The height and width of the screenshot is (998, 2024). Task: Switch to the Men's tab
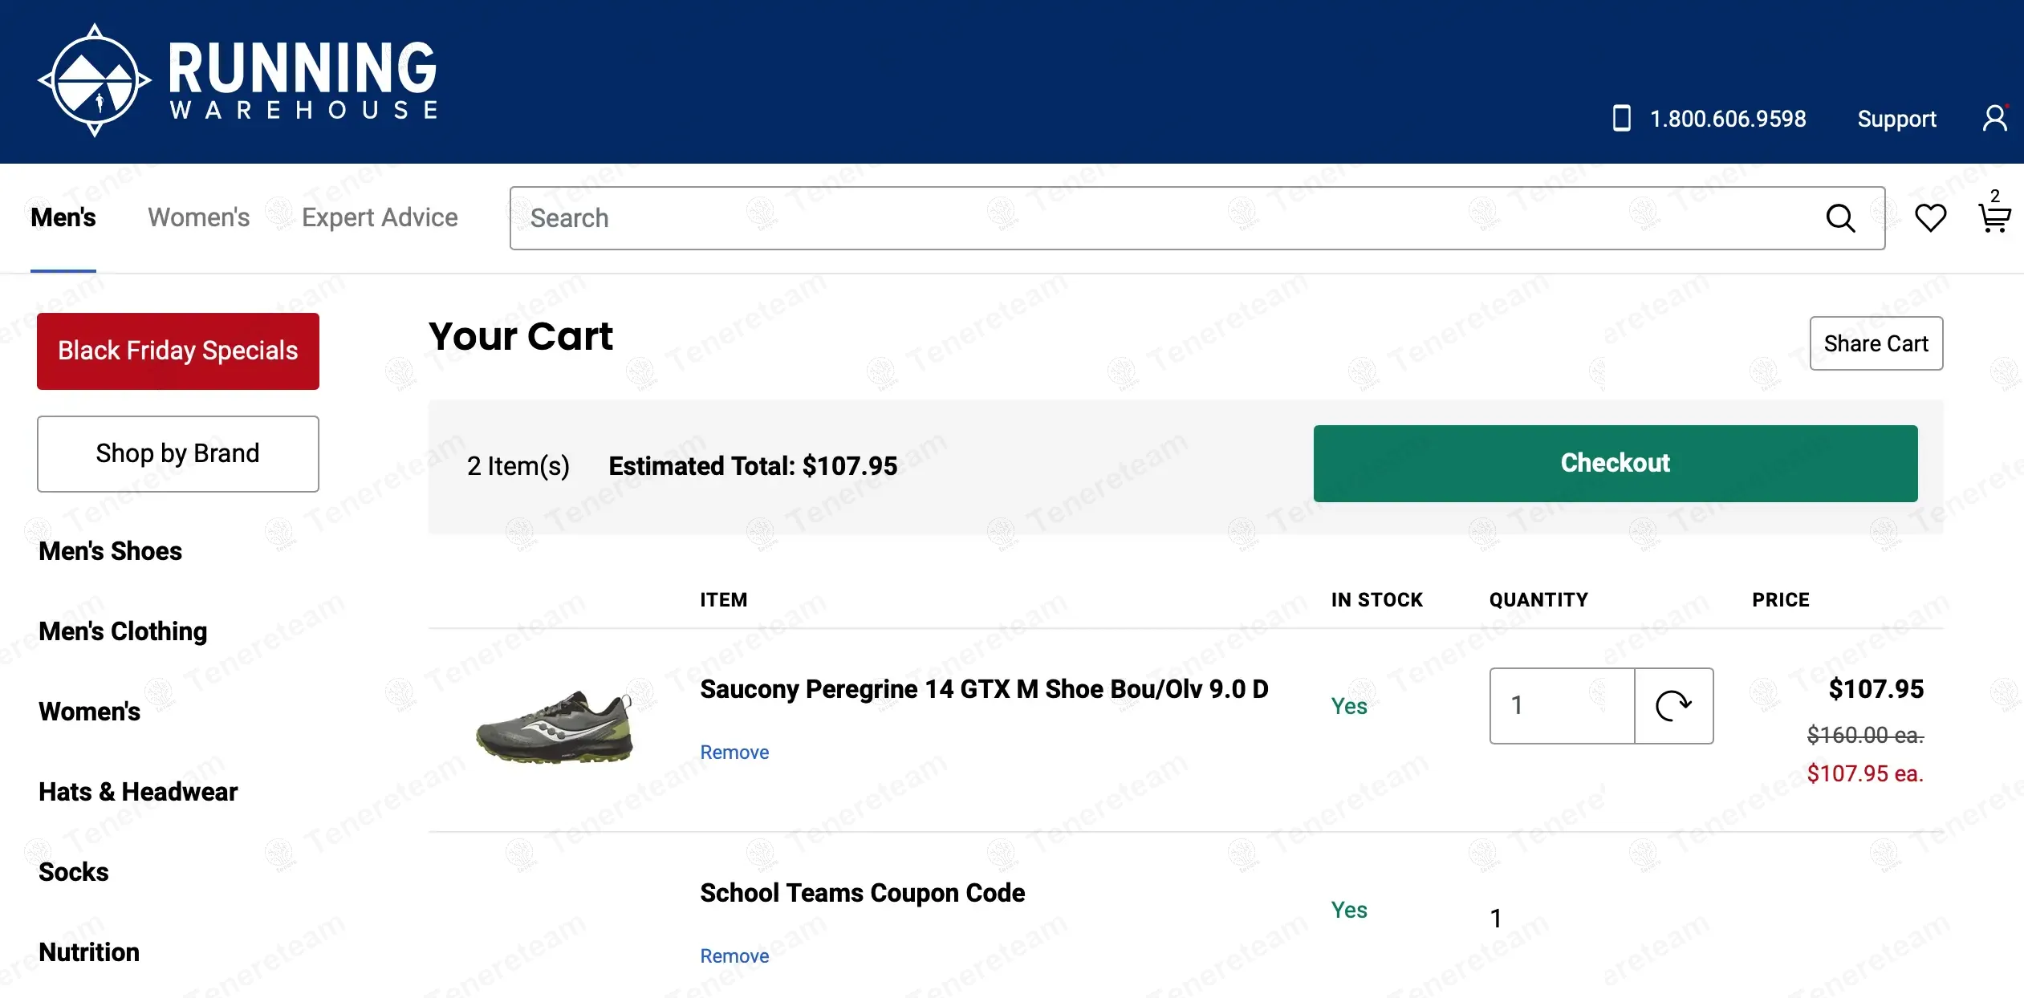(x=63, y=217)
